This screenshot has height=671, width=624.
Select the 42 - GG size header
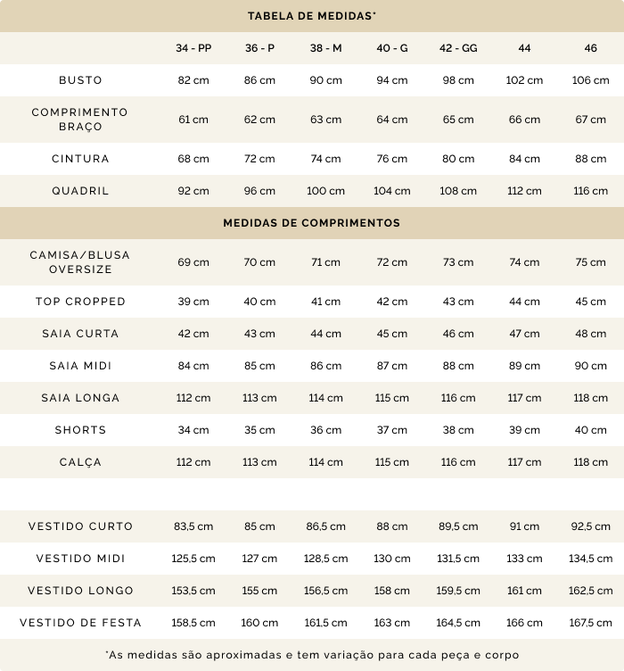click(458, 48)
